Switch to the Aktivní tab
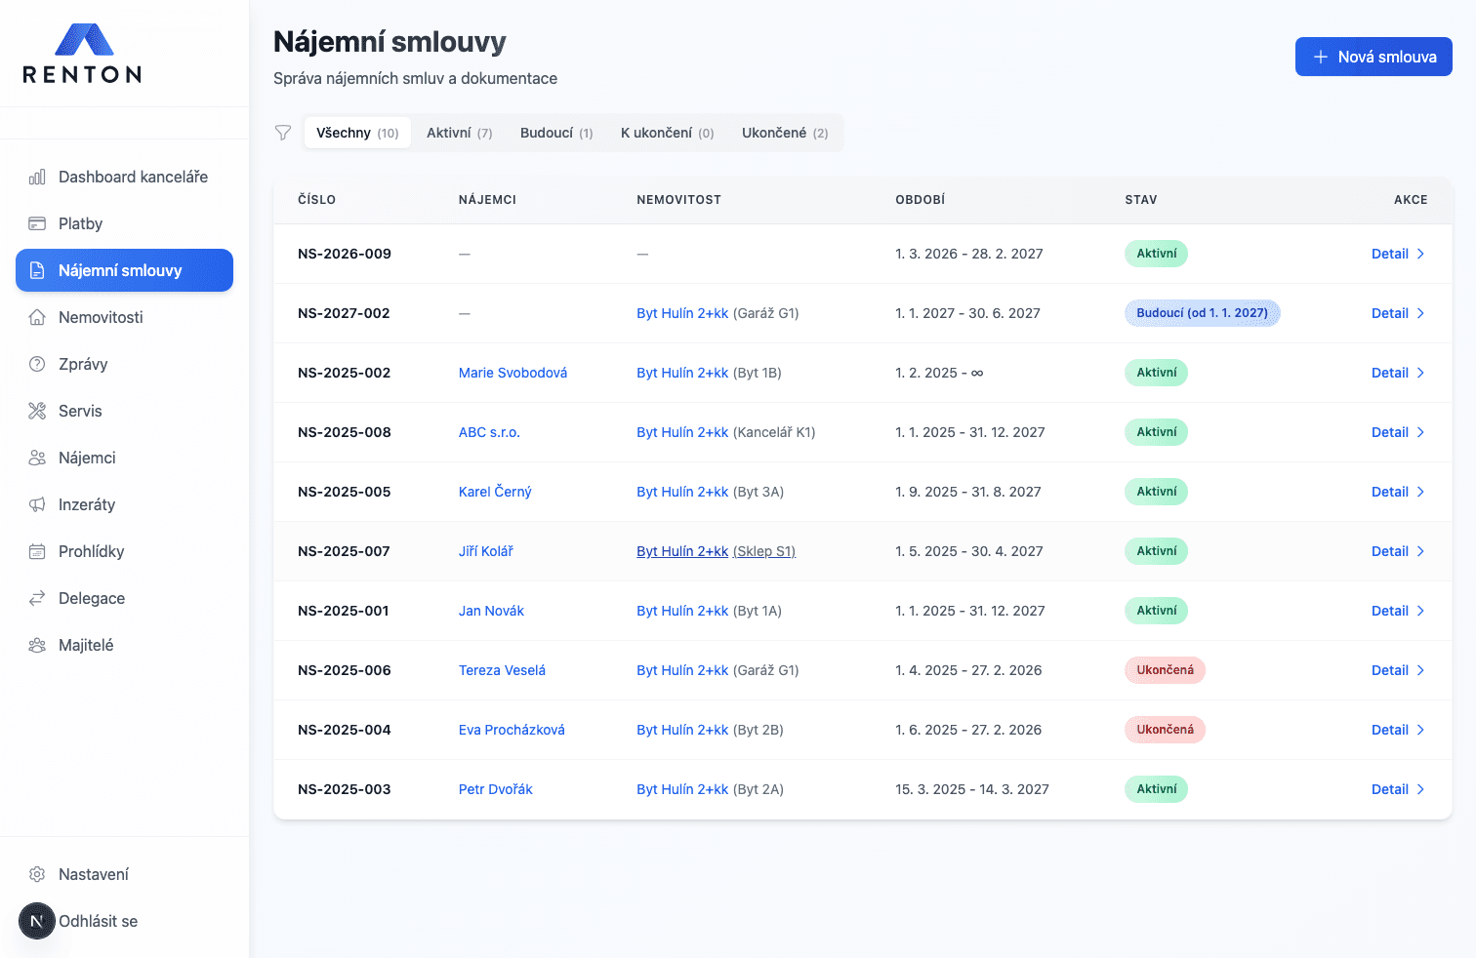 [x=459, y=133]
